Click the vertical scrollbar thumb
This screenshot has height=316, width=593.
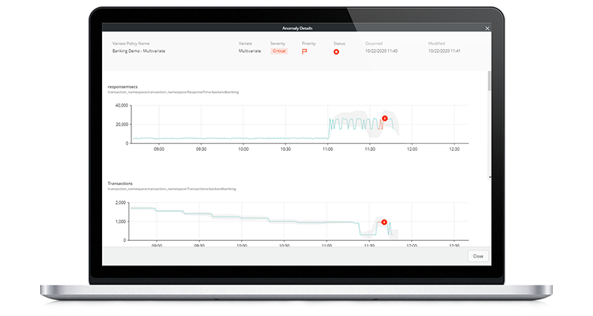[x=489, y=81]
